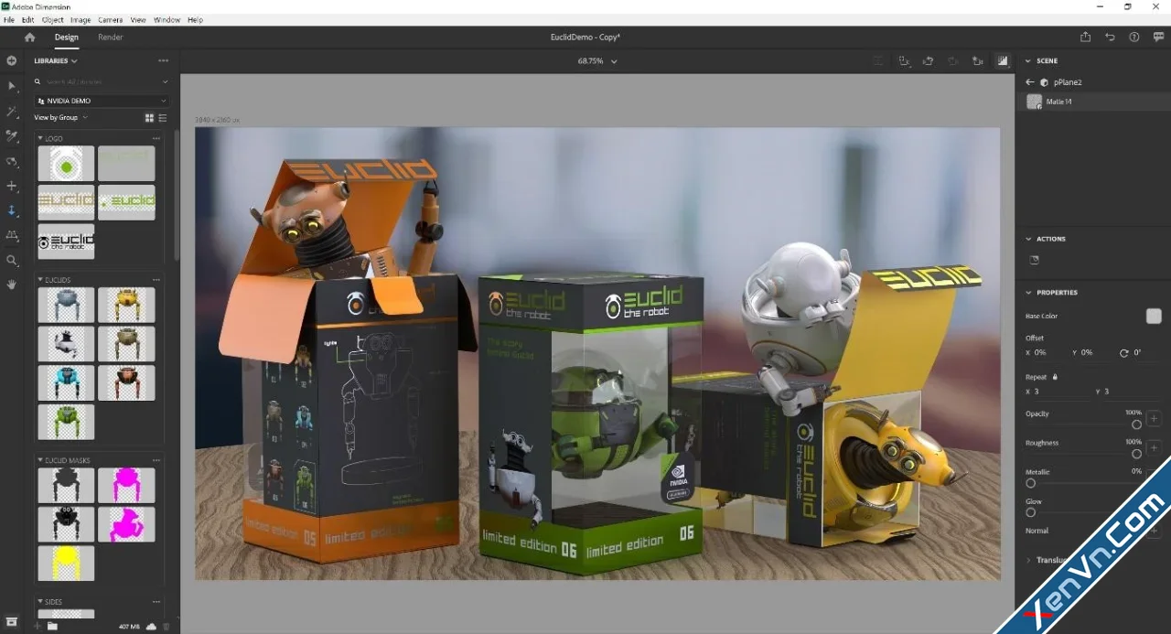Viewport: 1171px width, 634px height.
Task: Go to the Home screen icon
Action: 29,38
